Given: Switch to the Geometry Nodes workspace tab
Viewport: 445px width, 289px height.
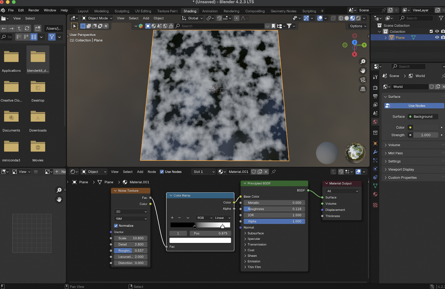Looking at the screenshot, I should click(x=283, y=11).
